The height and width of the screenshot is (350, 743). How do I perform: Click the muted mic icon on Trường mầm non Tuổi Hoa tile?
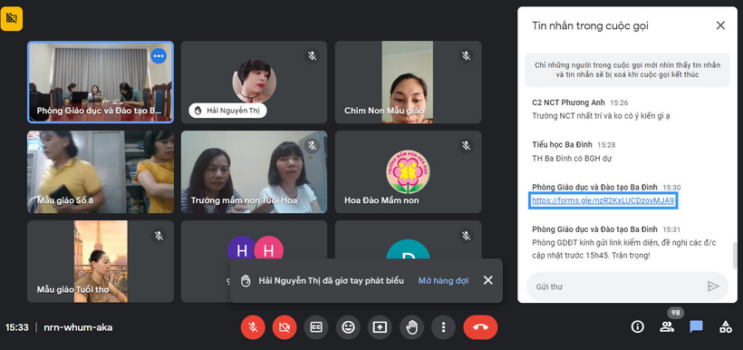click(312, 145)
